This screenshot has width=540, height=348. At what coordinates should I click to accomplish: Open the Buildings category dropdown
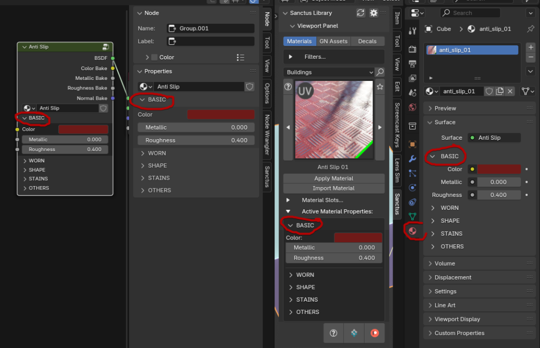[329, 72]
